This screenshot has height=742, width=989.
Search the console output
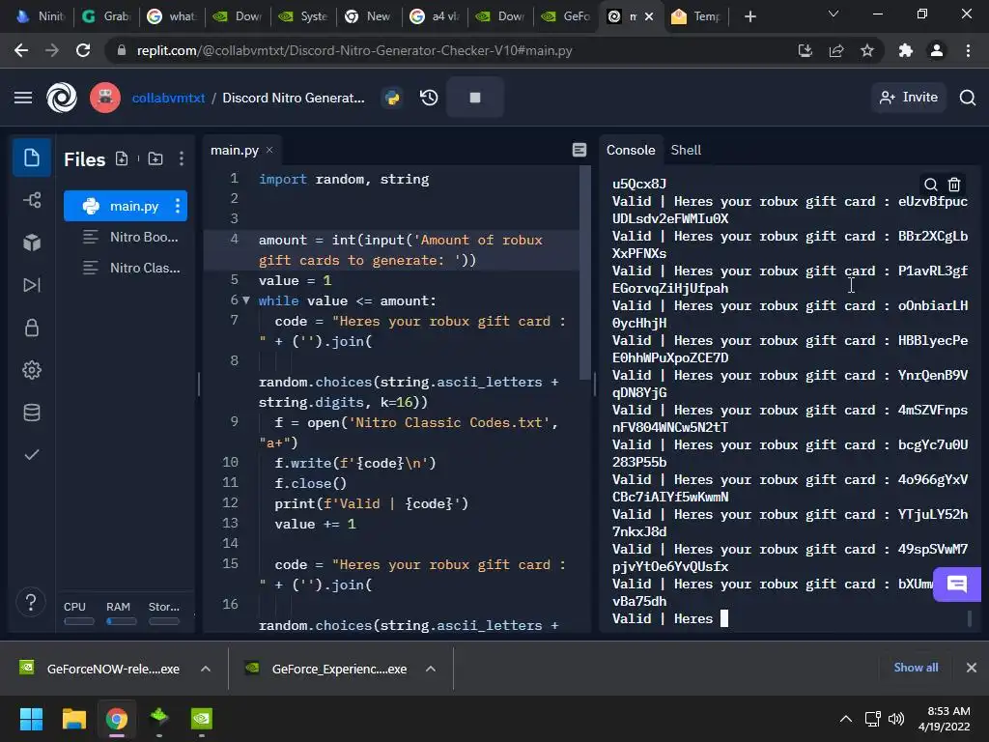pyautogui.click(x=930, y=185)
